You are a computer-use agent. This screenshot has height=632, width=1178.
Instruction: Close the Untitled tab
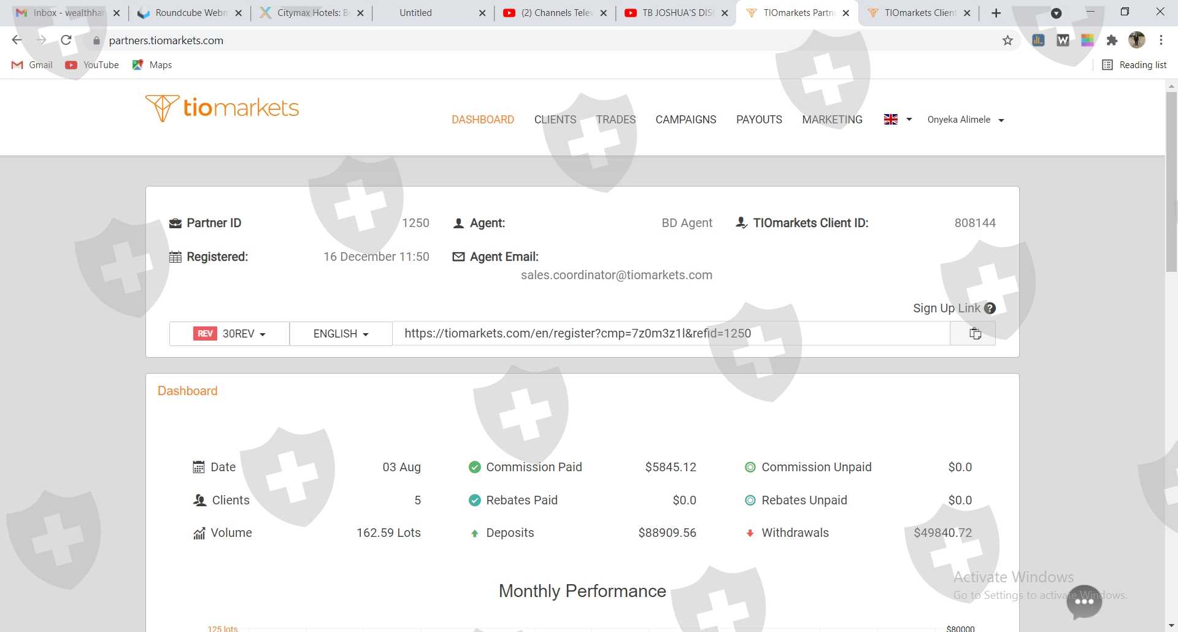coord(482,13)
